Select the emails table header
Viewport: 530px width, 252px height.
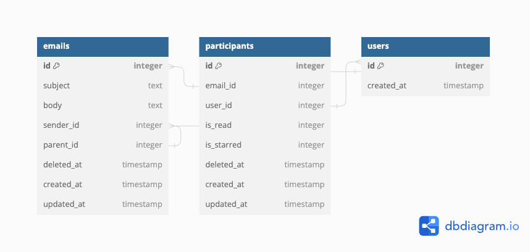pyautogui.click(x=103, y=46)
